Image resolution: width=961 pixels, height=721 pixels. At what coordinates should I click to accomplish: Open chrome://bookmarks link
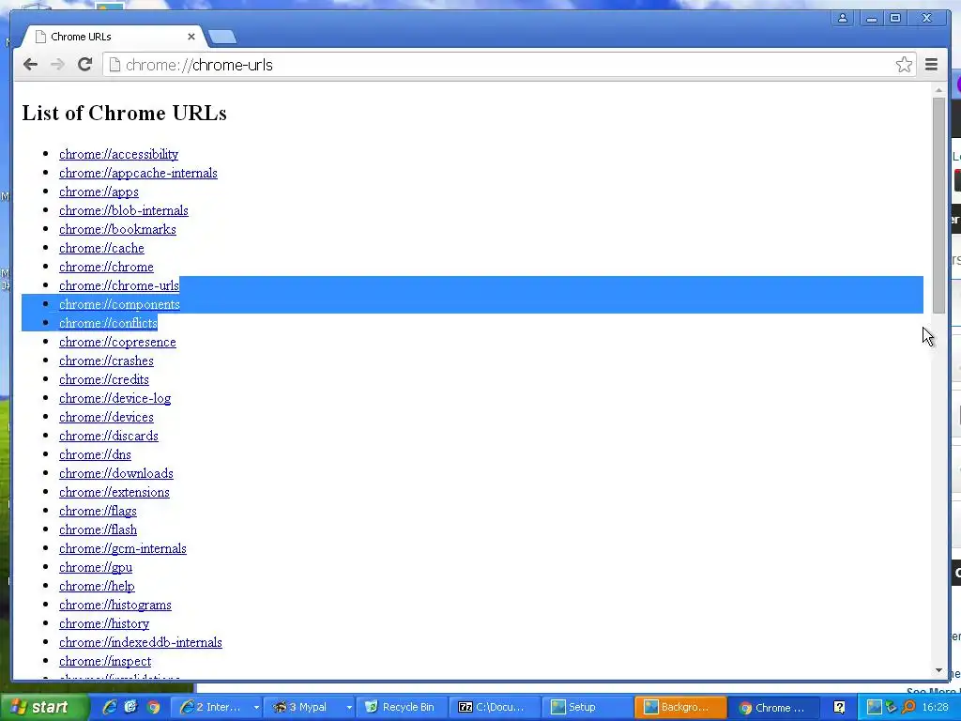pyautogui.click(x=117, y=229)
